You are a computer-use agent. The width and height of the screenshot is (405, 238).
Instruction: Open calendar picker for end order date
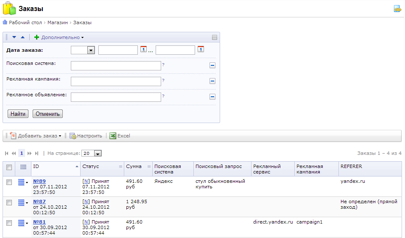201,49
